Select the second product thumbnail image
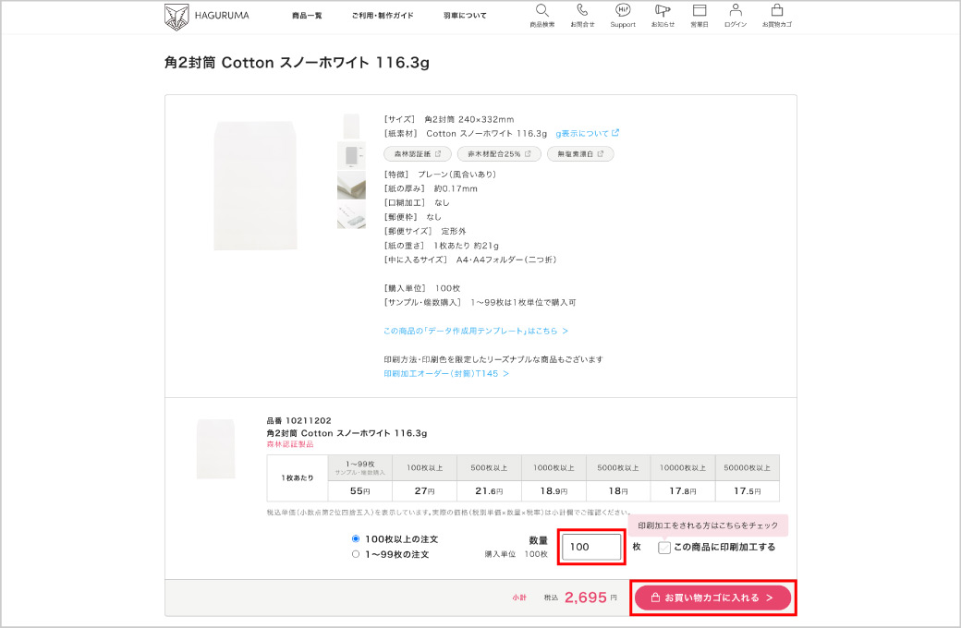961x628 pixels. point(351,154)
